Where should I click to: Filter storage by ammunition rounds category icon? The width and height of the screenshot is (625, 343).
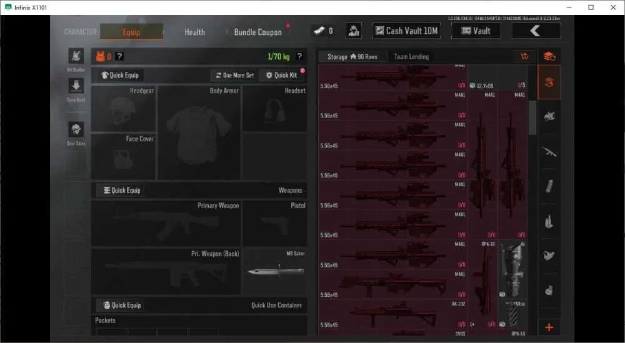point(549,222)
